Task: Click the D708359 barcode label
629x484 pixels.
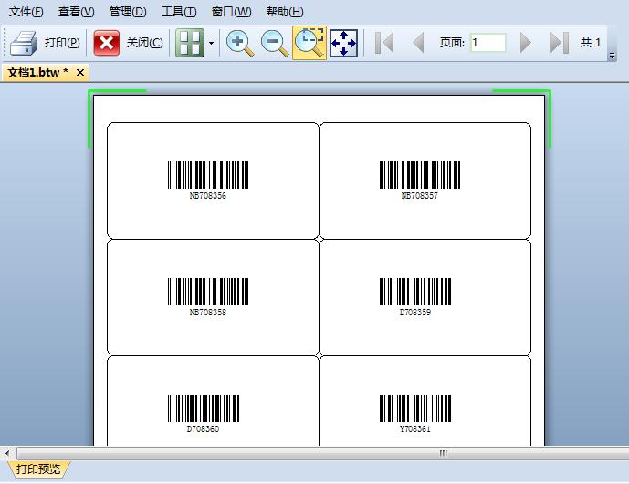Action: click(415, 296)
